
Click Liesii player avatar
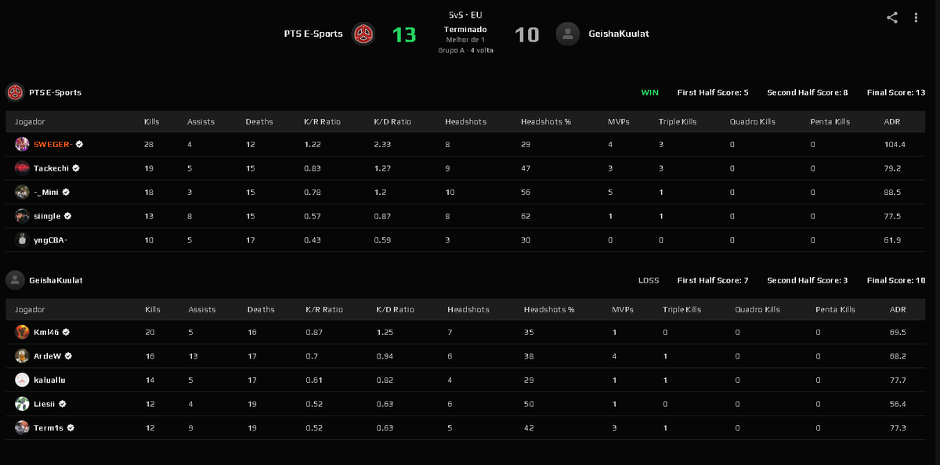22,404
